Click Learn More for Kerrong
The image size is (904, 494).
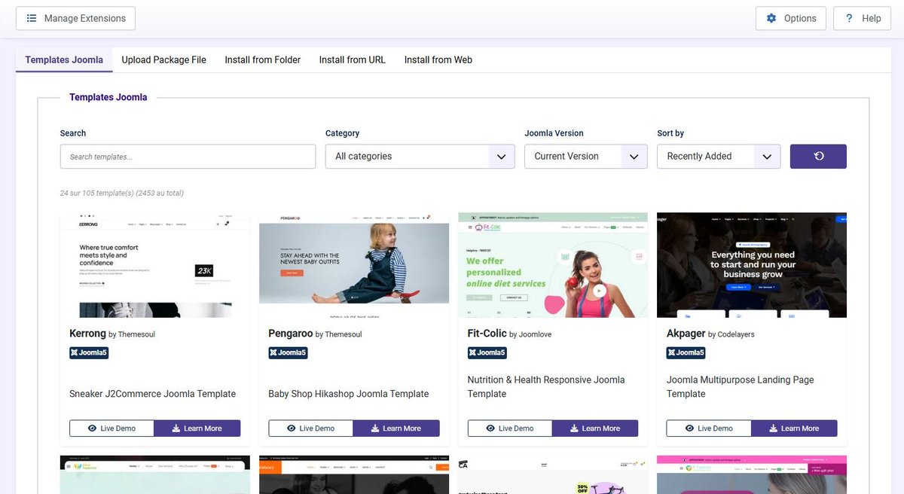pos(197,428)
